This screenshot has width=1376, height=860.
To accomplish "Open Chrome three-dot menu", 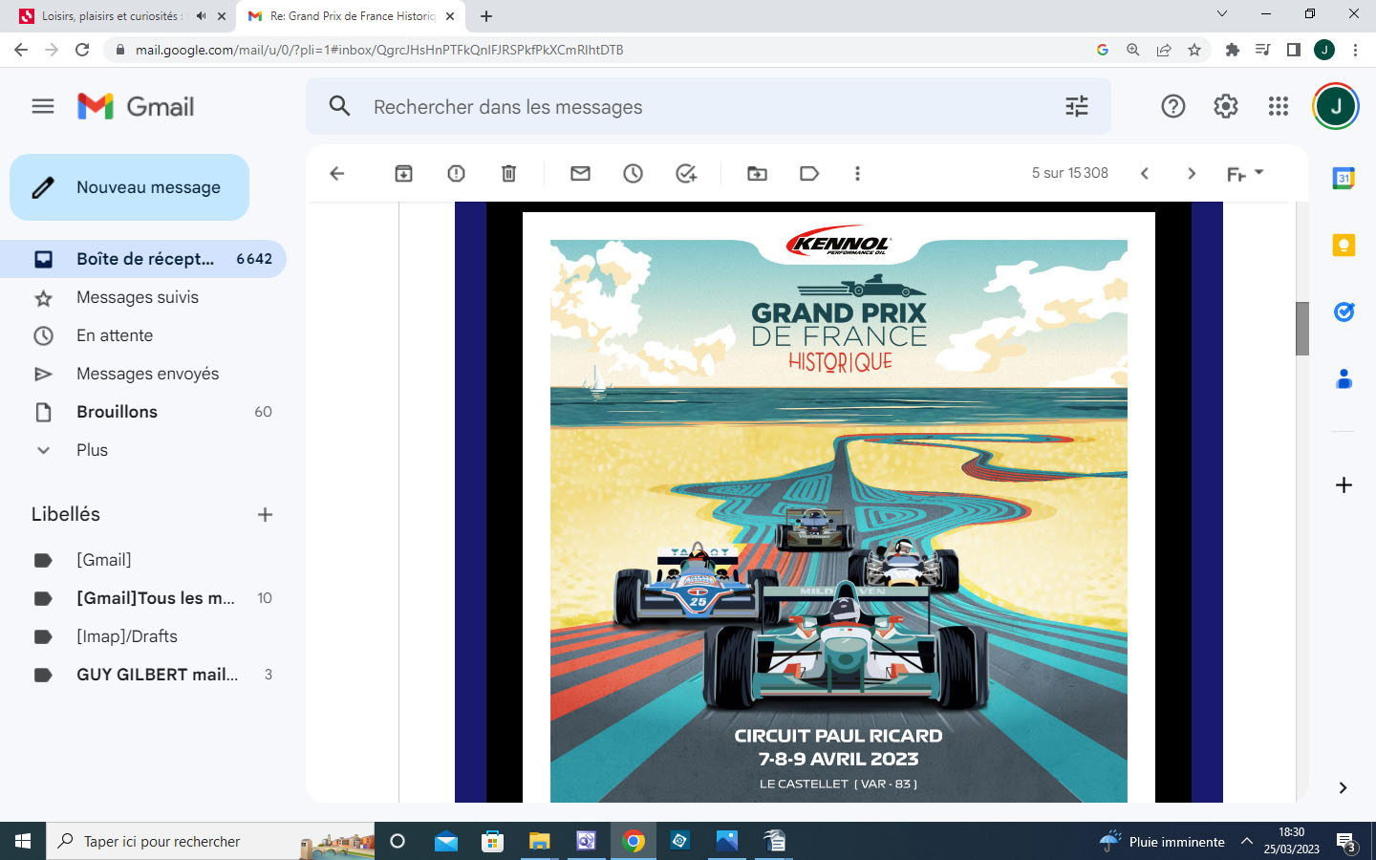I will tap(1355, 50).
